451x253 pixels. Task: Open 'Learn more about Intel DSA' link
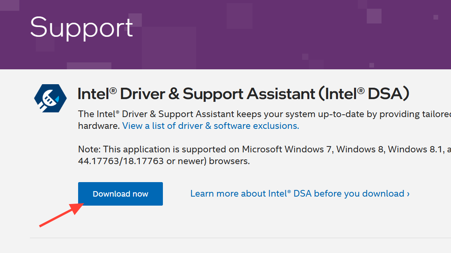(x=300, y=193)
